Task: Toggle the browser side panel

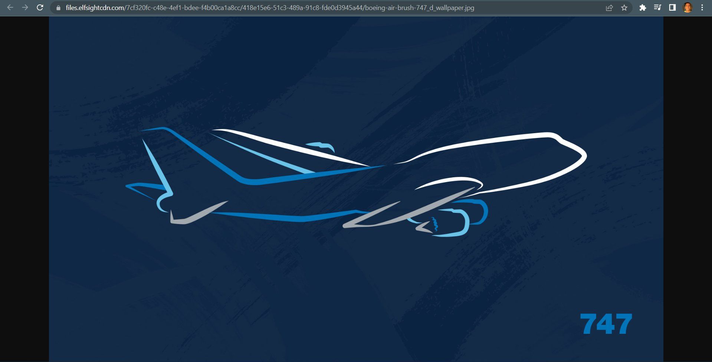Action: [x=672, y=8]
